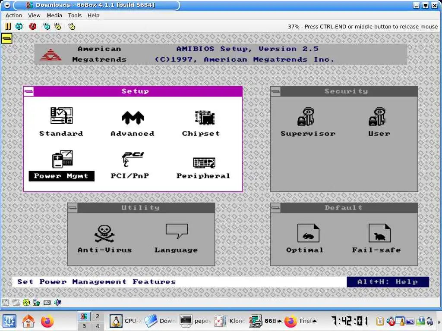Switch to the Downloads file manager taskbar entry
442x331 pixels.
pyautogui.click(x=161, y=321)
